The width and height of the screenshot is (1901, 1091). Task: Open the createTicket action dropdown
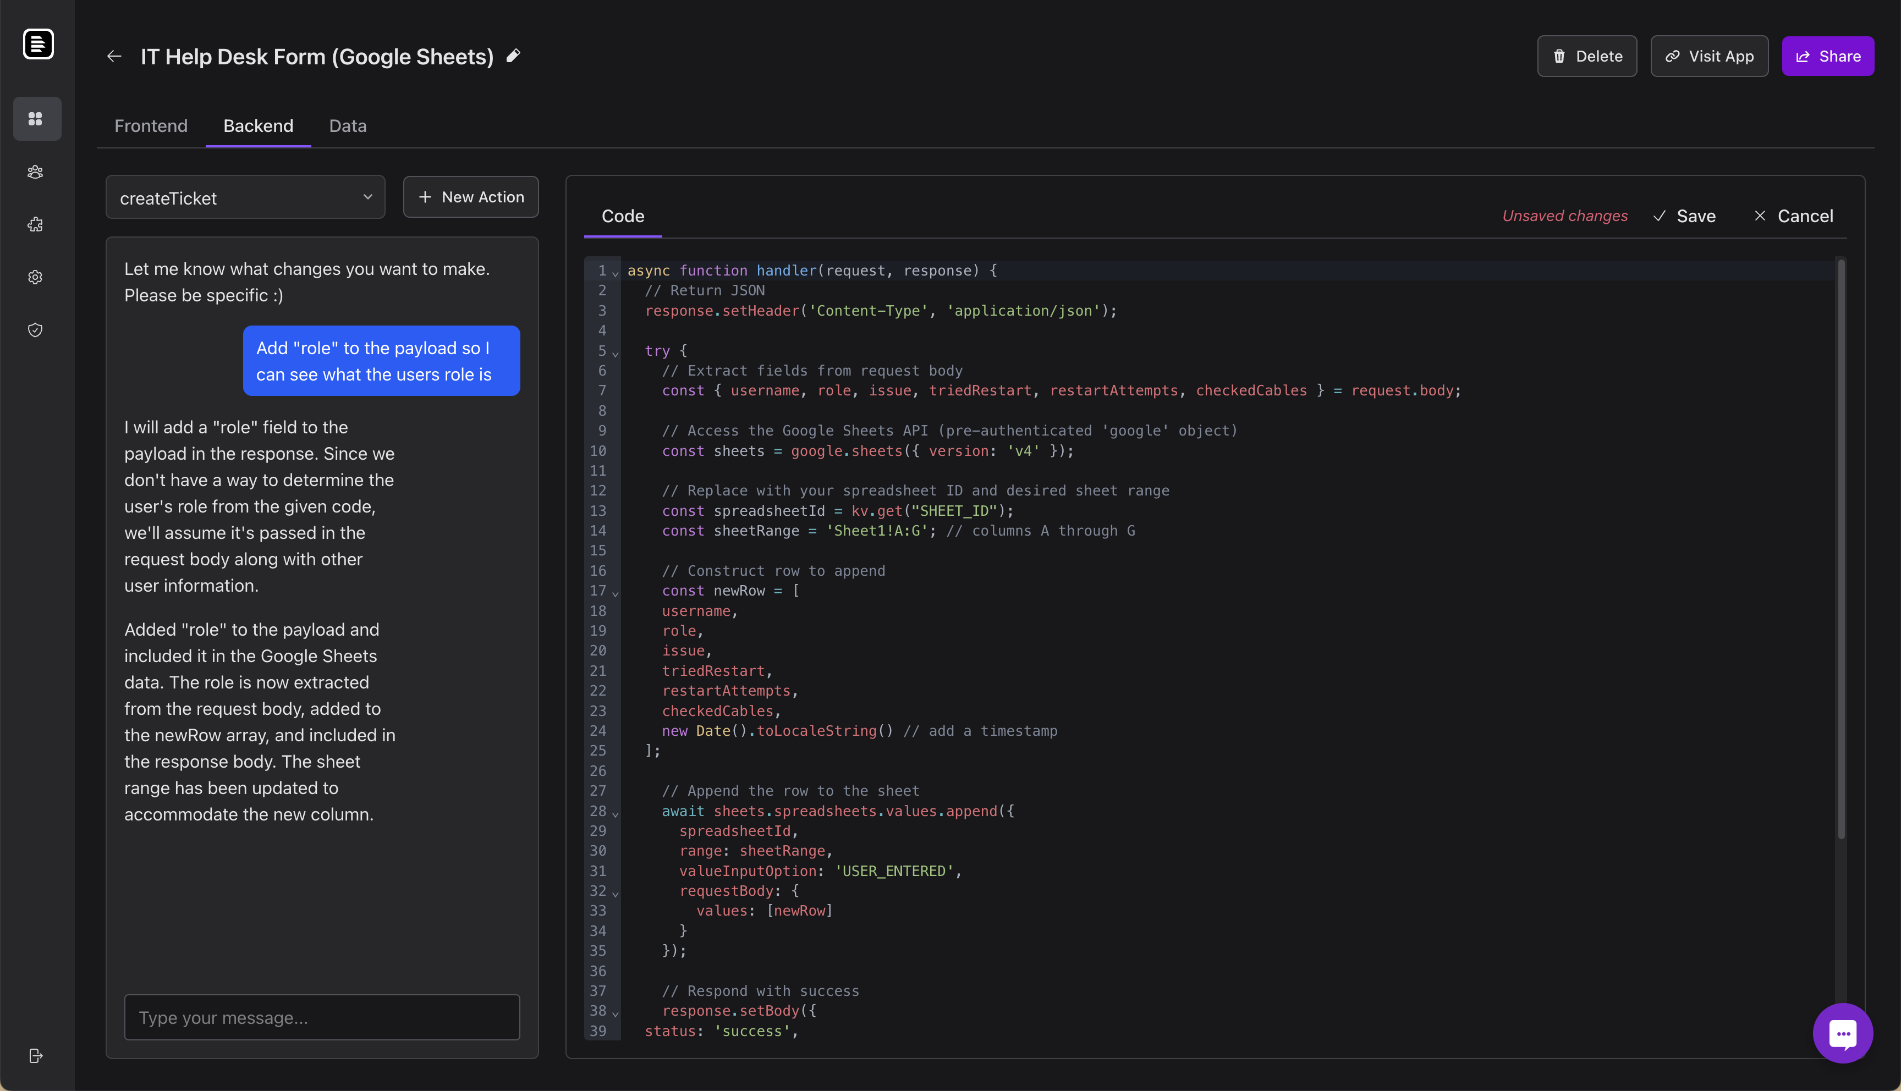245,198
